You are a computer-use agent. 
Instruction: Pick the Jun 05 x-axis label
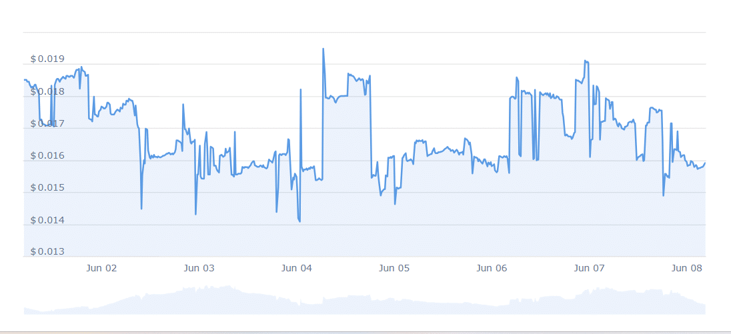click(x=394, y=269)
